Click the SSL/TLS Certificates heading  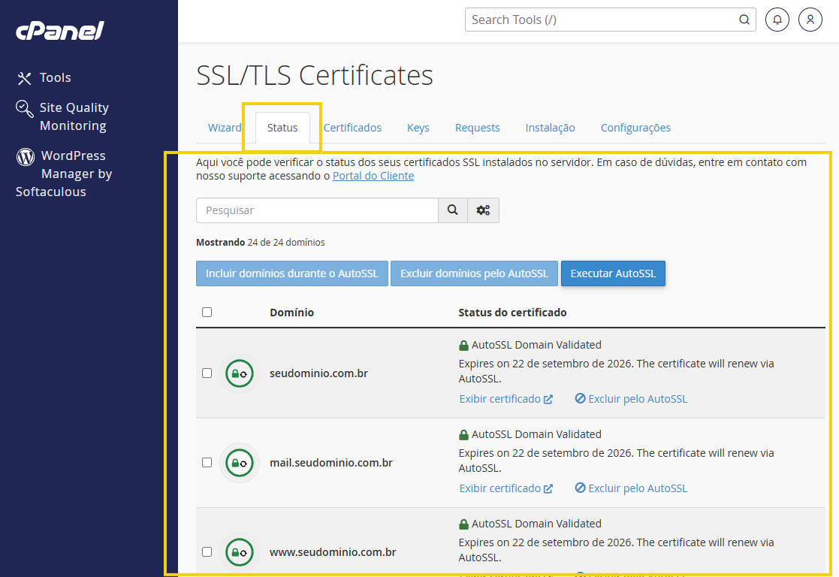click(315, 75)
